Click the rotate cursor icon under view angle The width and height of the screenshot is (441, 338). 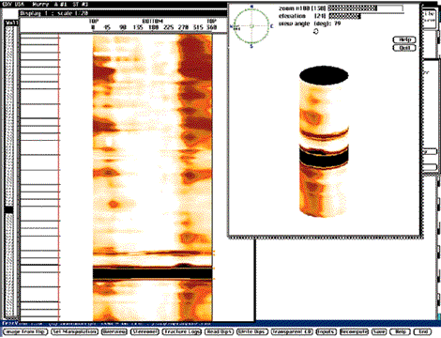coord(316,31)
